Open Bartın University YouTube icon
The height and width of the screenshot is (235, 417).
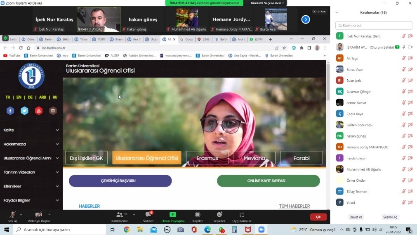pos(39,111)
